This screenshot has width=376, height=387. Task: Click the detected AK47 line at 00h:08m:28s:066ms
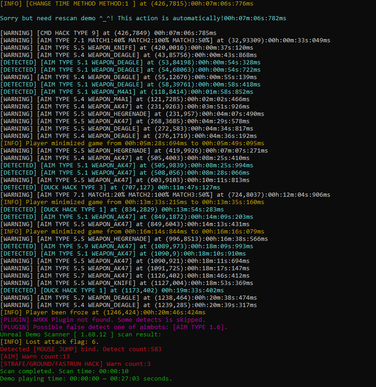[125, 173]
